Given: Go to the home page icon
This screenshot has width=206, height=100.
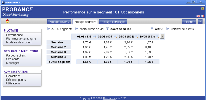Looking at the screenshot, I should pyautogui.click(x=7, y=21).
